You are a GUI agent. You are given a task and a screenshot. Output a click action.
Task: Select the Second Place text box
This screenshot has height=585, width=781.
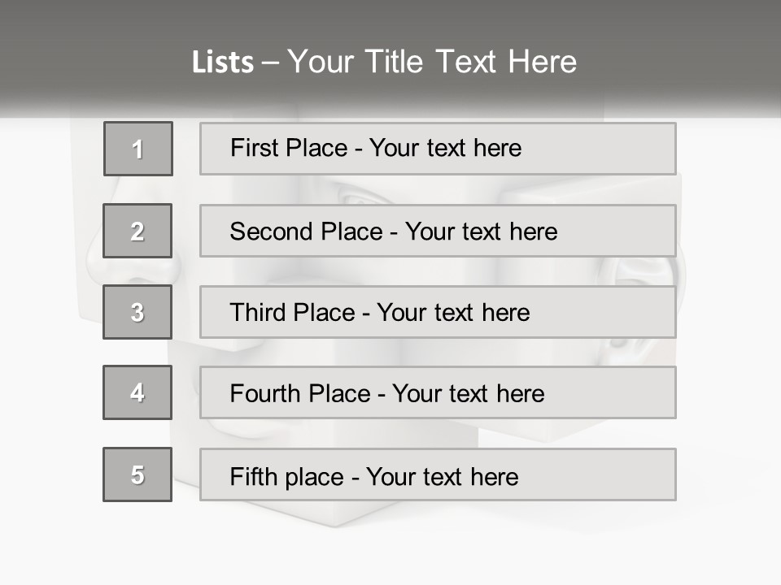[x=438, y=231]
